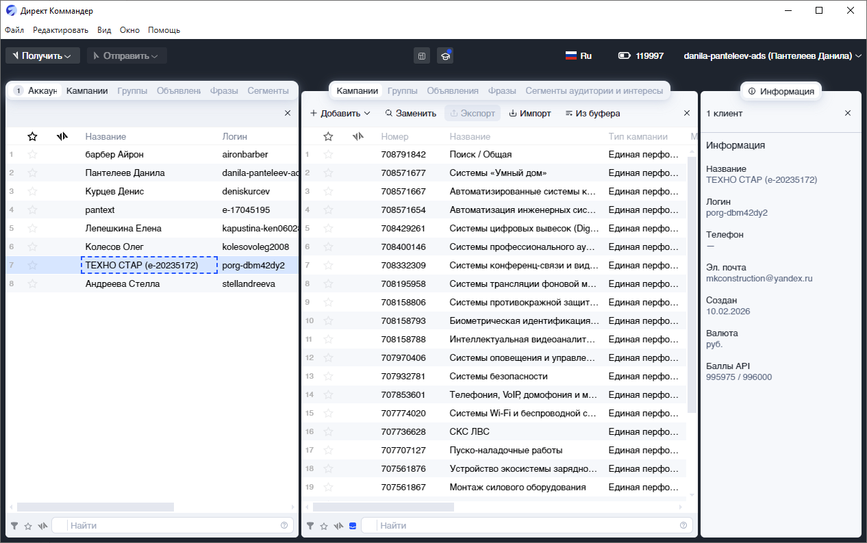Open the panel layout icon in the top bar
Image resolution: width=867 pixels, height=543 pixels.
pos(422,56)
